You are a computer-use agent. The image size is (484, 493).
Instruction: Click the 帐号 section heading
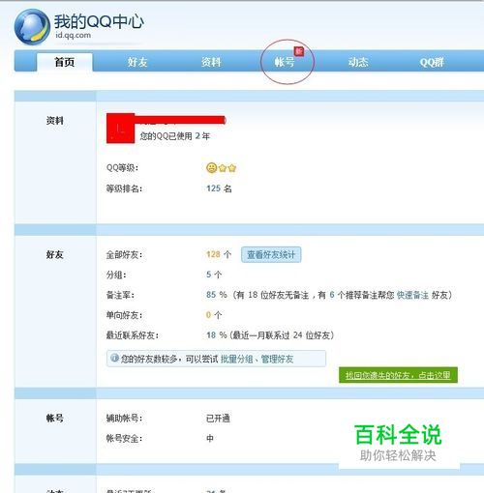pyautogui.click(x=55, y=419)
